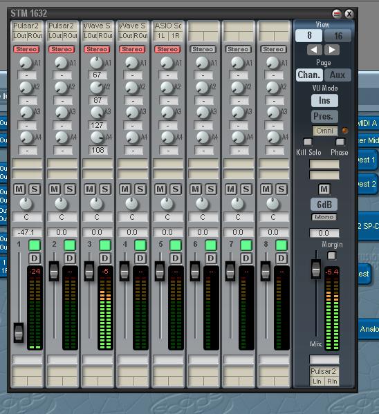The height and width of the screenshot is (414, 379).
Task: Show 16 channels in View
Action: (338, 36)
